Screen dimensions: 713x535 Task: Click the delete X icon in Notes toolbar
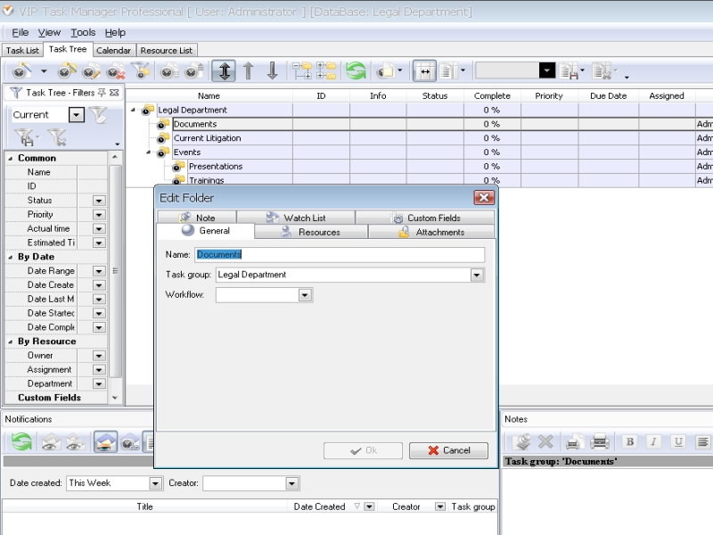click(x=545, y=441)
